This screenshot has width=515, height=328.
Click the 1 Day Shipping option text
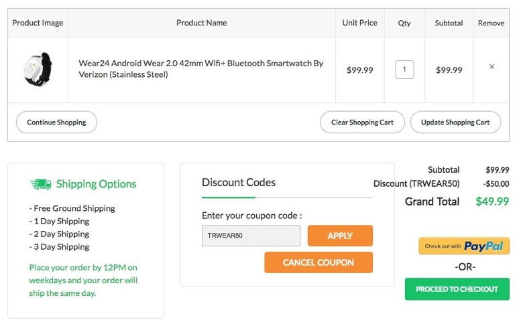tap(60, 221)
